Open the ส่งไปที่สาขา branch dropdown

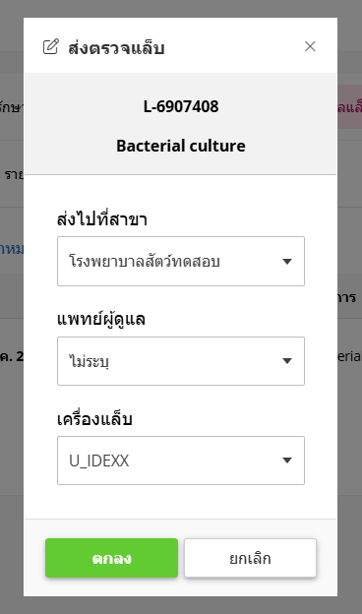coord(181,261)
